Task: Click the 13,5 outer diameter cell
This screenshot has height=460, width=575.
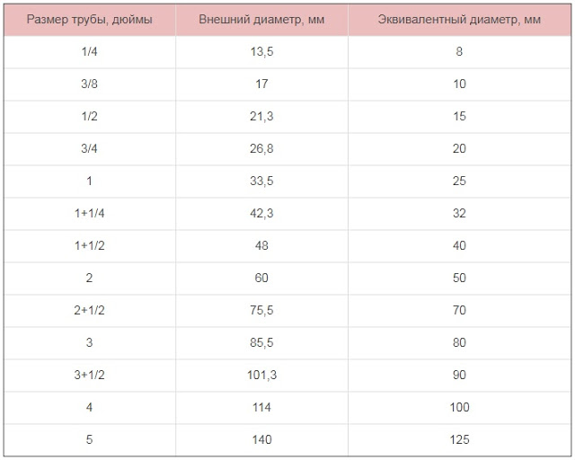Action: [261, 52]
